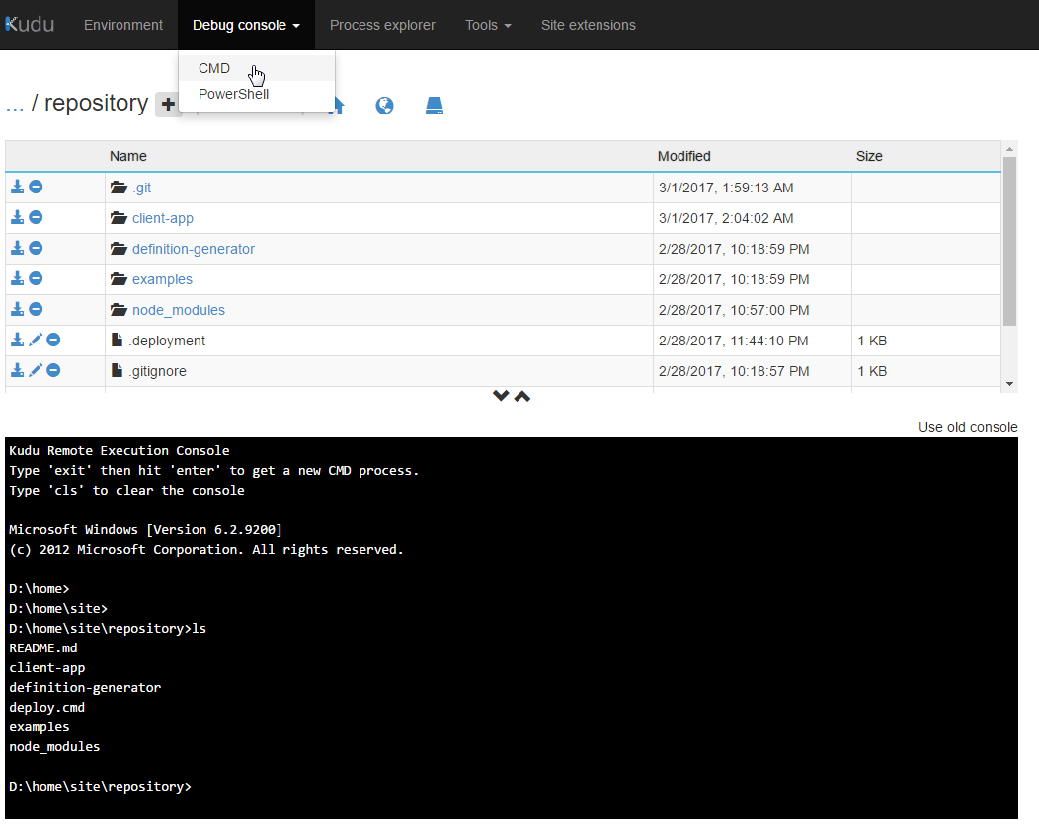Viewport: 1039px width, 837px height.
Task: Download the .gitignore file
Action: tap(17, 370)
